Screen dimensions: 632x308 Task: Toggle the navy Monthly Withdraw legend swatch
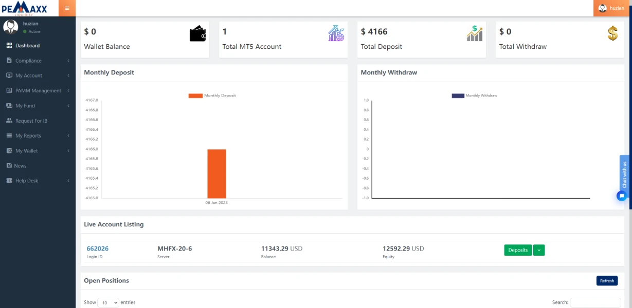458,95
